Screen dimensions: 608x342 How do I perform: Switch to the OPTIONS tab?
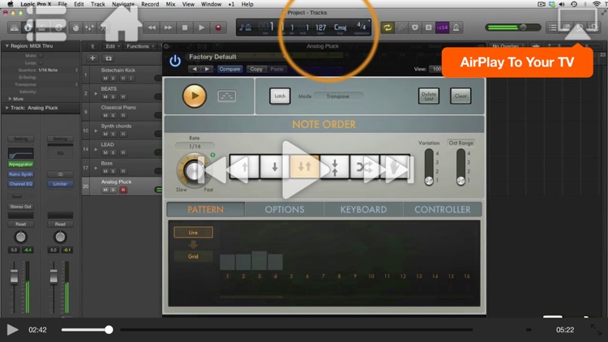click(x=285, y=209)
